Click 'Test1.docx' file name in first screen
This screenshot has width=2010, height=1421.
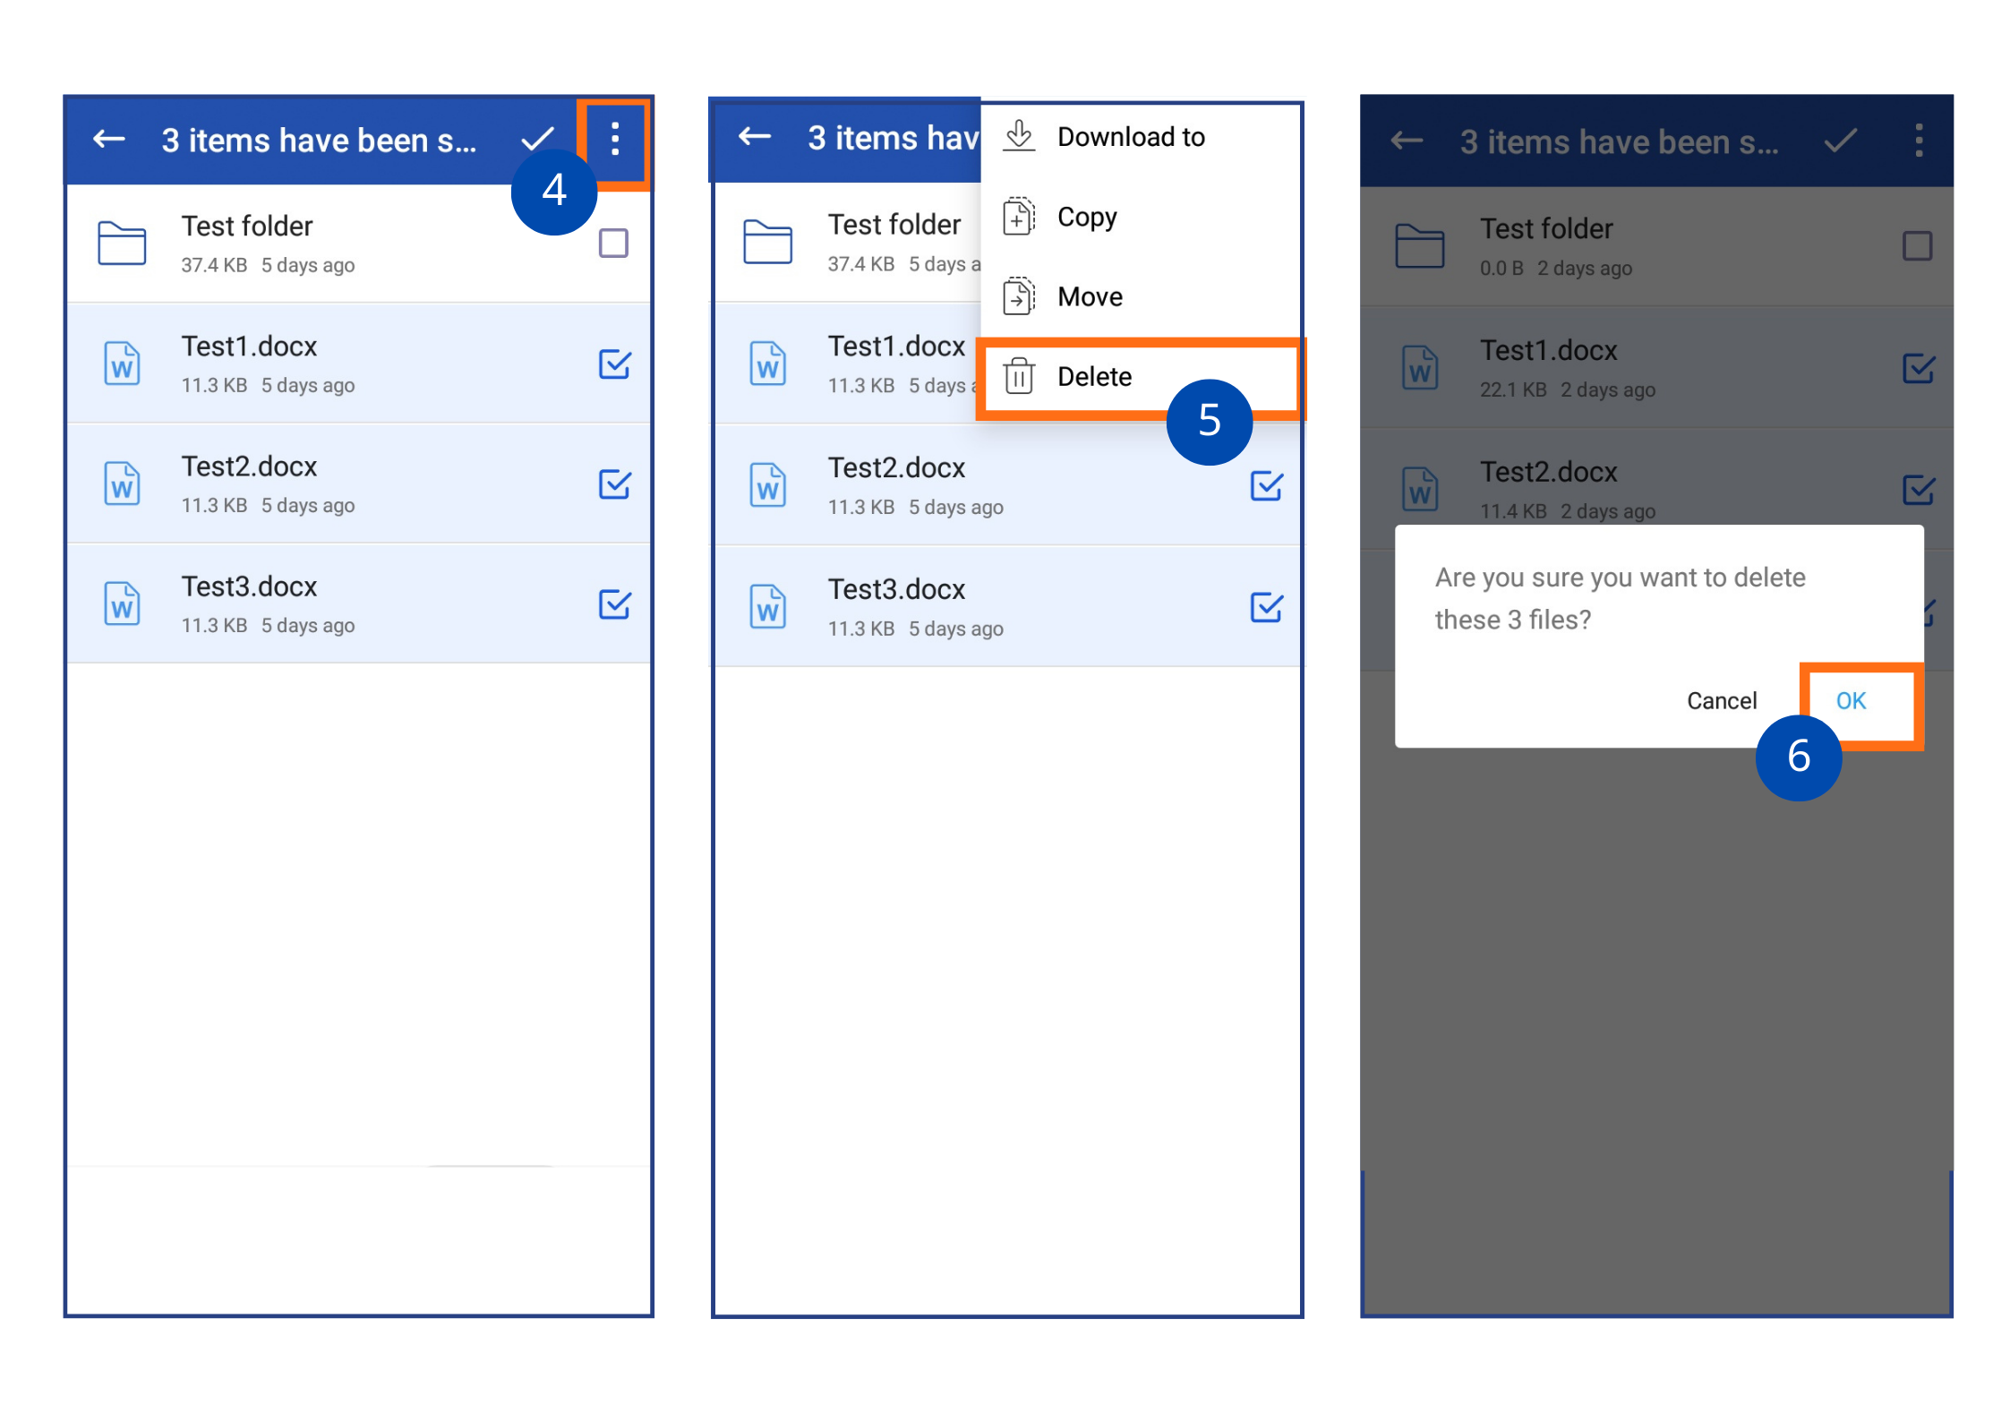249,347
